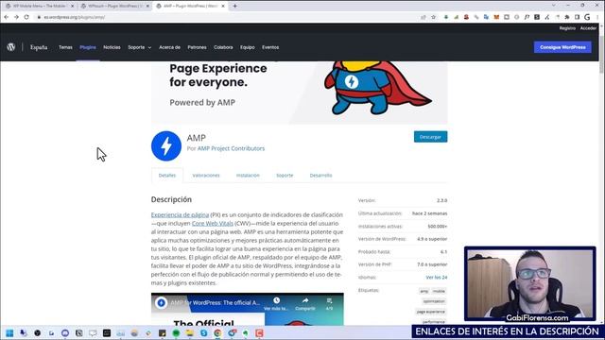Viewport: 605px width, 340px height.
Task: Open File Explorer from the taskbar
Action: tap(190, 333)
